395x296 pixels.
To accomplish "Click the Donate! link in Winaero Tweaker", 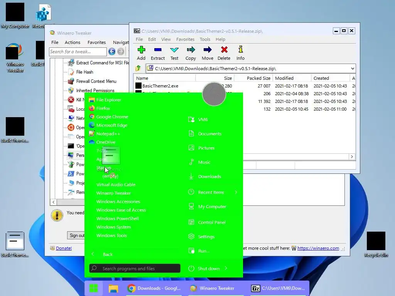I will coord(64,248).
